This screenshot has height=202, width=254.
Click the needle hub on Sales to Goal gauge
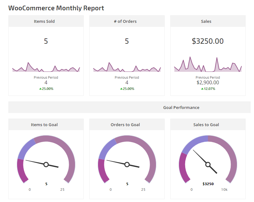(208, 165)
